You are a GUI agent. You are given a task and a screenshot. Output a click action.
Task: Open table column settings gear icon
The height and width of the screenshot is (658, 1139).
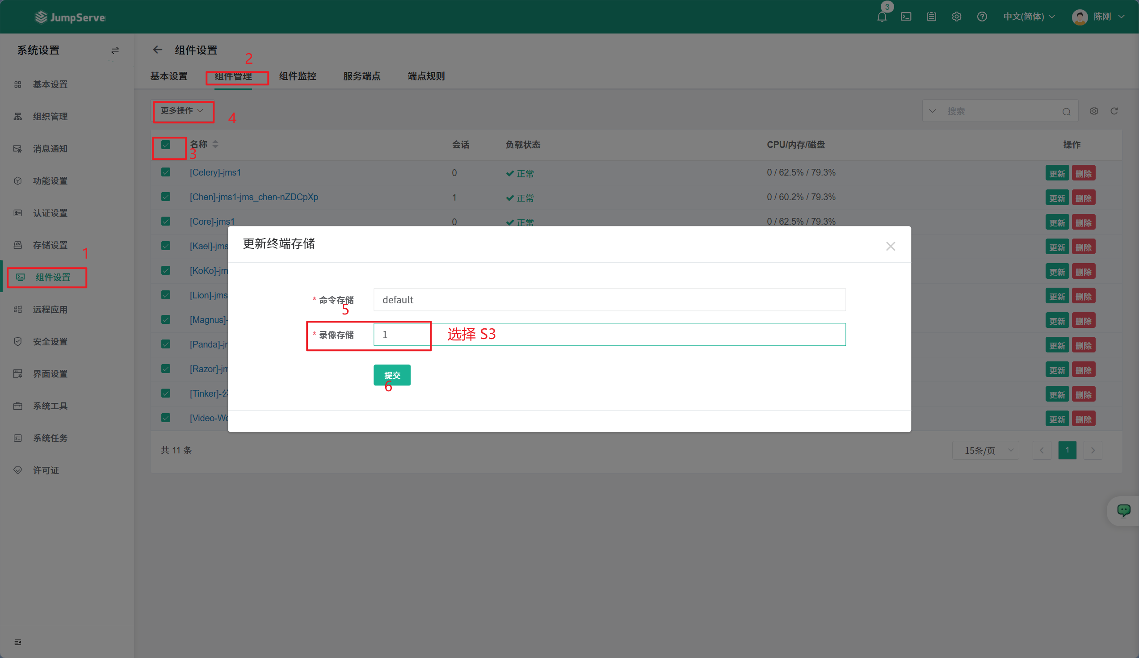[1094, 111]
